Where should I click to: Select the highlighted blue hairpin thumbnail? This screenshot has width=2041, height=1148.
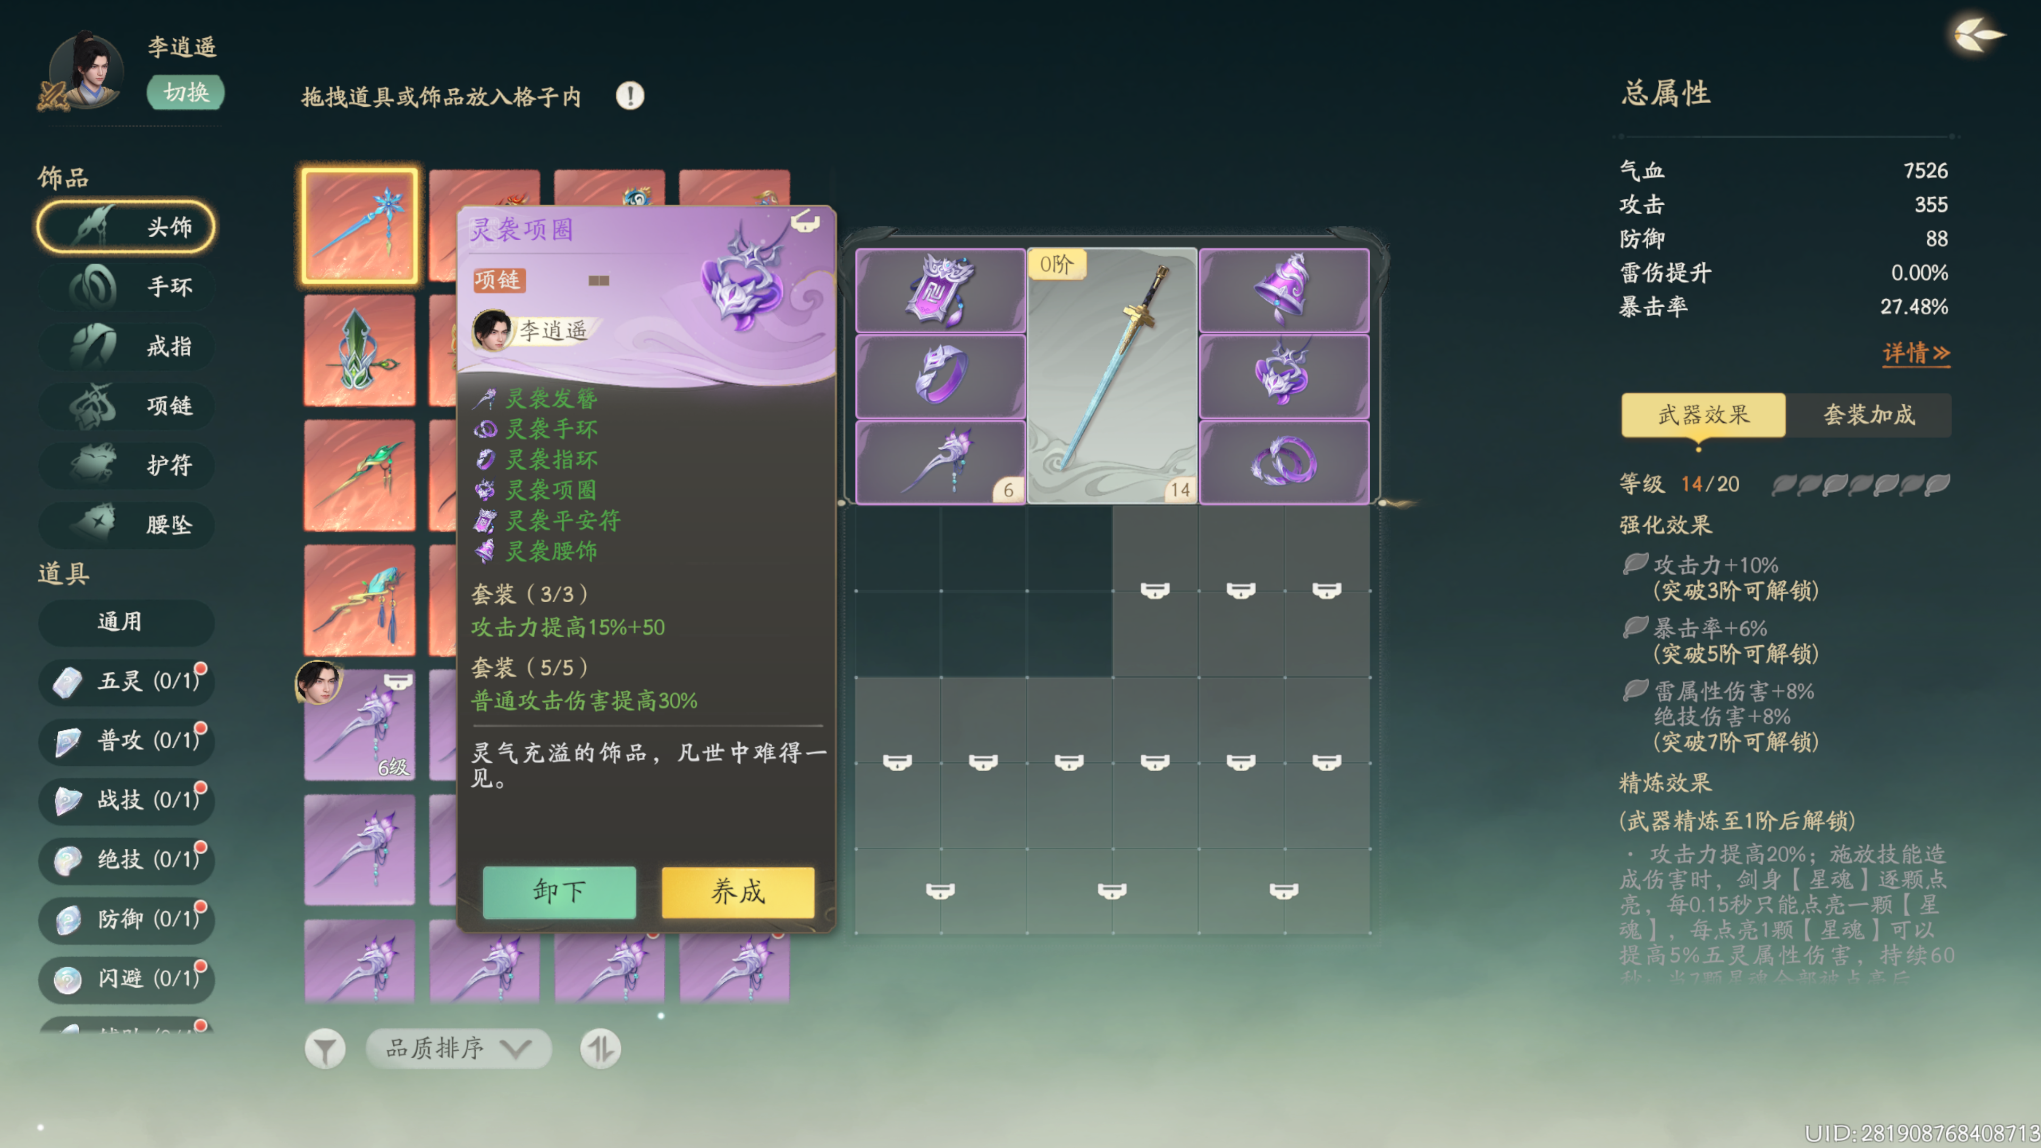point(360,226)
